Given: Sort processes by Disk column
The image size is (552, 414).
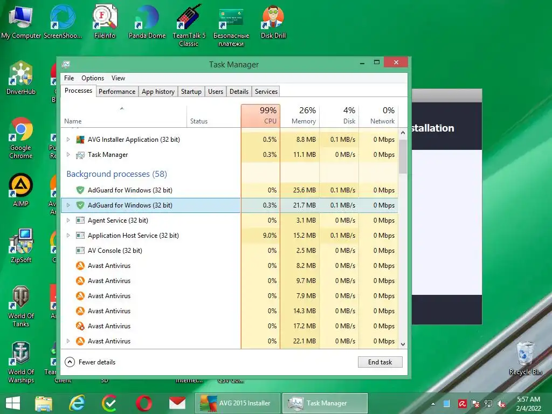Looking at the screenshot, I should point(340,116).
